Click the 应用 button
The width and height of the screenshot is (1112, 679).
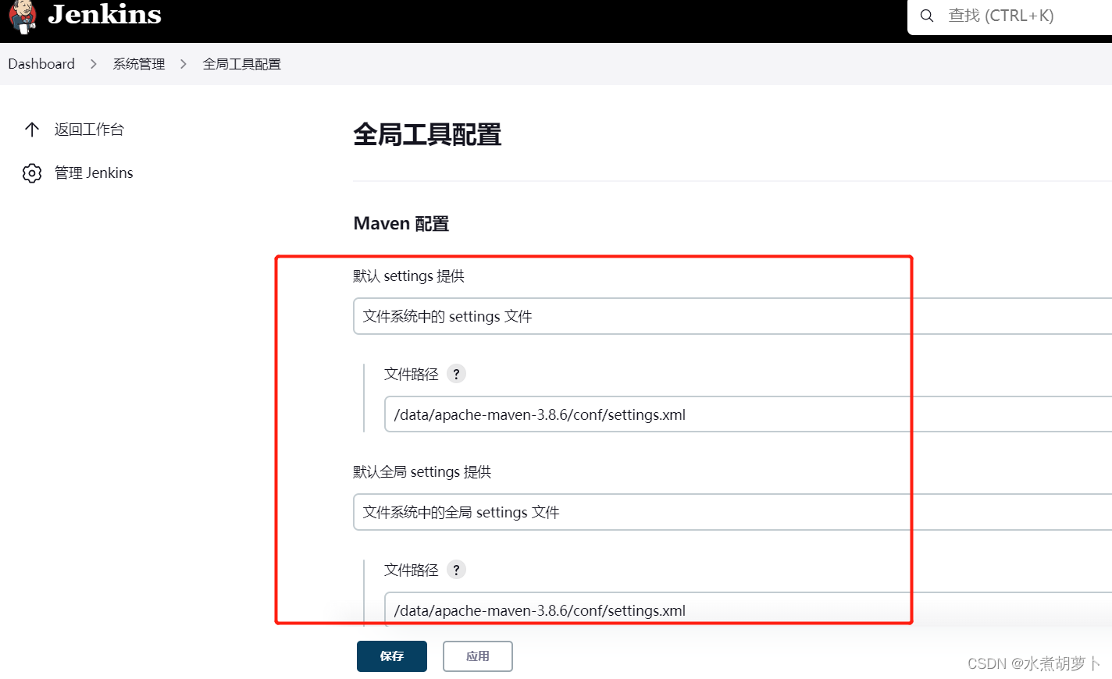point(477,656)
